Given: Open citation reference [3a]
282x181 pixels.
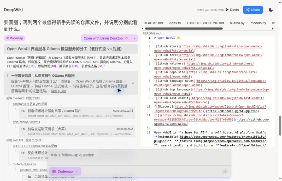Looking at the screenshot, I should pyautogui.click(x=101, y=66).
